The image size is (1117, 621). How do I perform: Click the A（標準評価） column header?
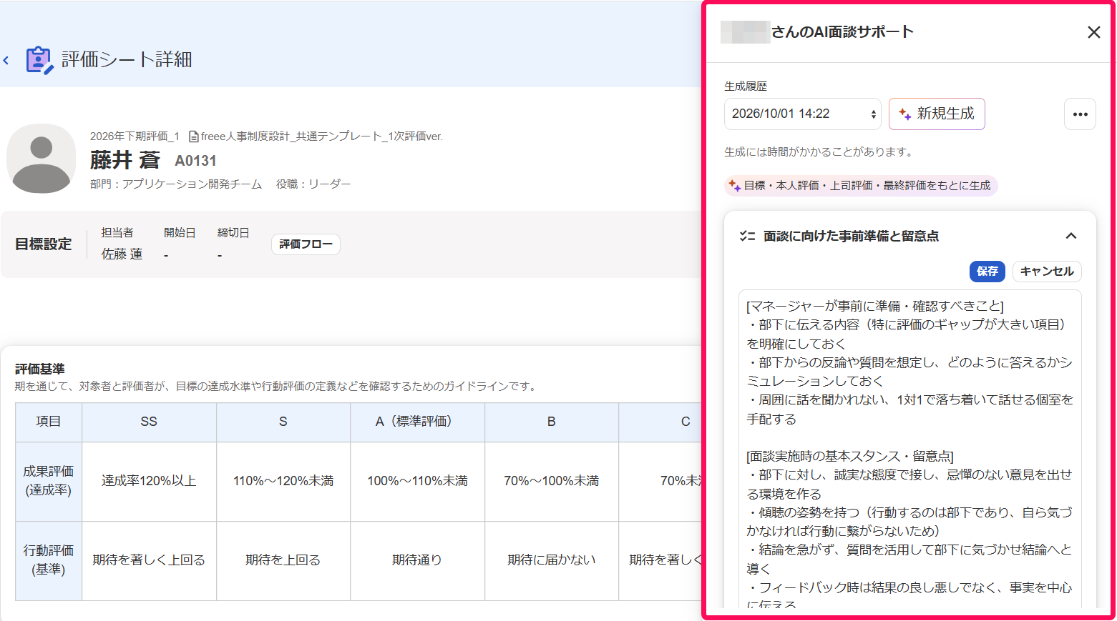pos(417,422)
